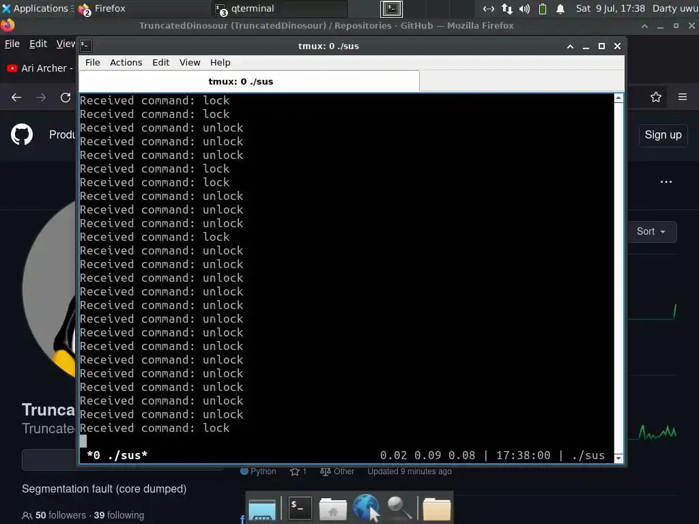Click the qterminal window icon in its title bar

coord(86,46)
